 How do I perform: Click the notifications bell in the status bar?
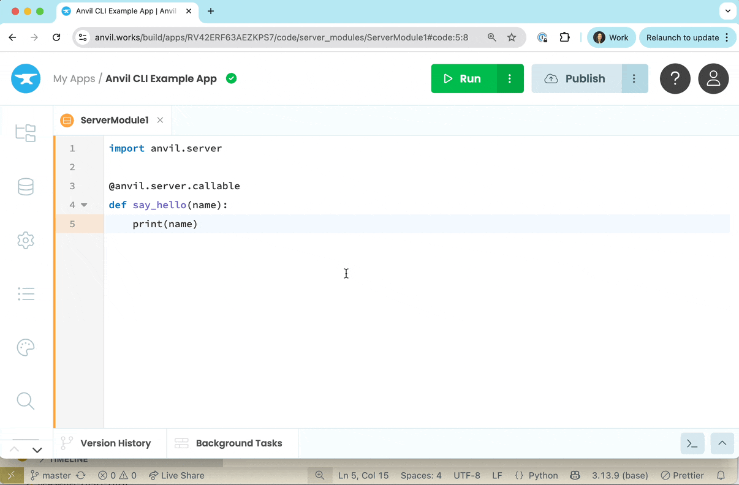[721, 475]
